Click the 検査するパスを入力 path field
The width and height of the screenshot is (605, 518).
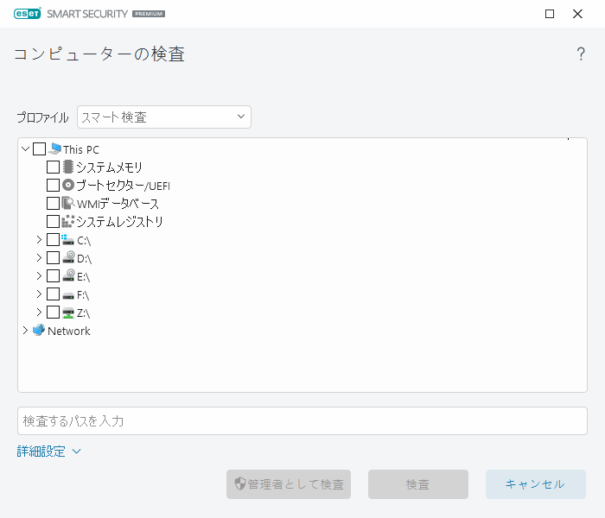pos(302,421)
